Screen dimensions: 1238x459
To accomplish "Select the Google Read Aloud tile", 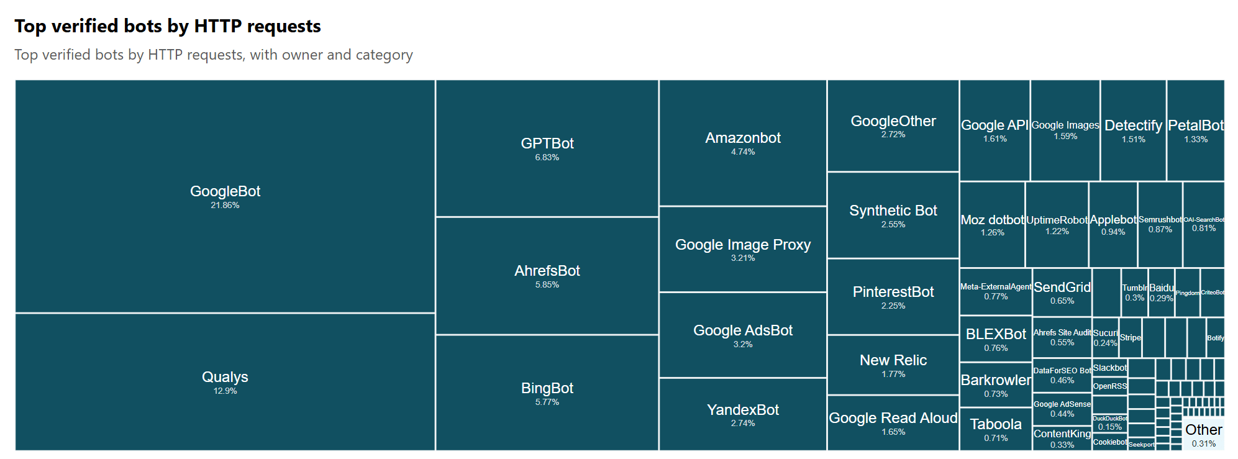I will tap(893, 423).
